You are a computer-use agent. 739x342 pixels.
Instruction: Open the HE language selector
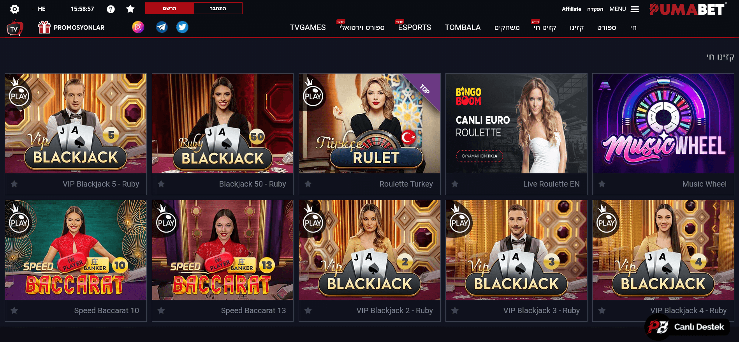(x=42, y=9)
